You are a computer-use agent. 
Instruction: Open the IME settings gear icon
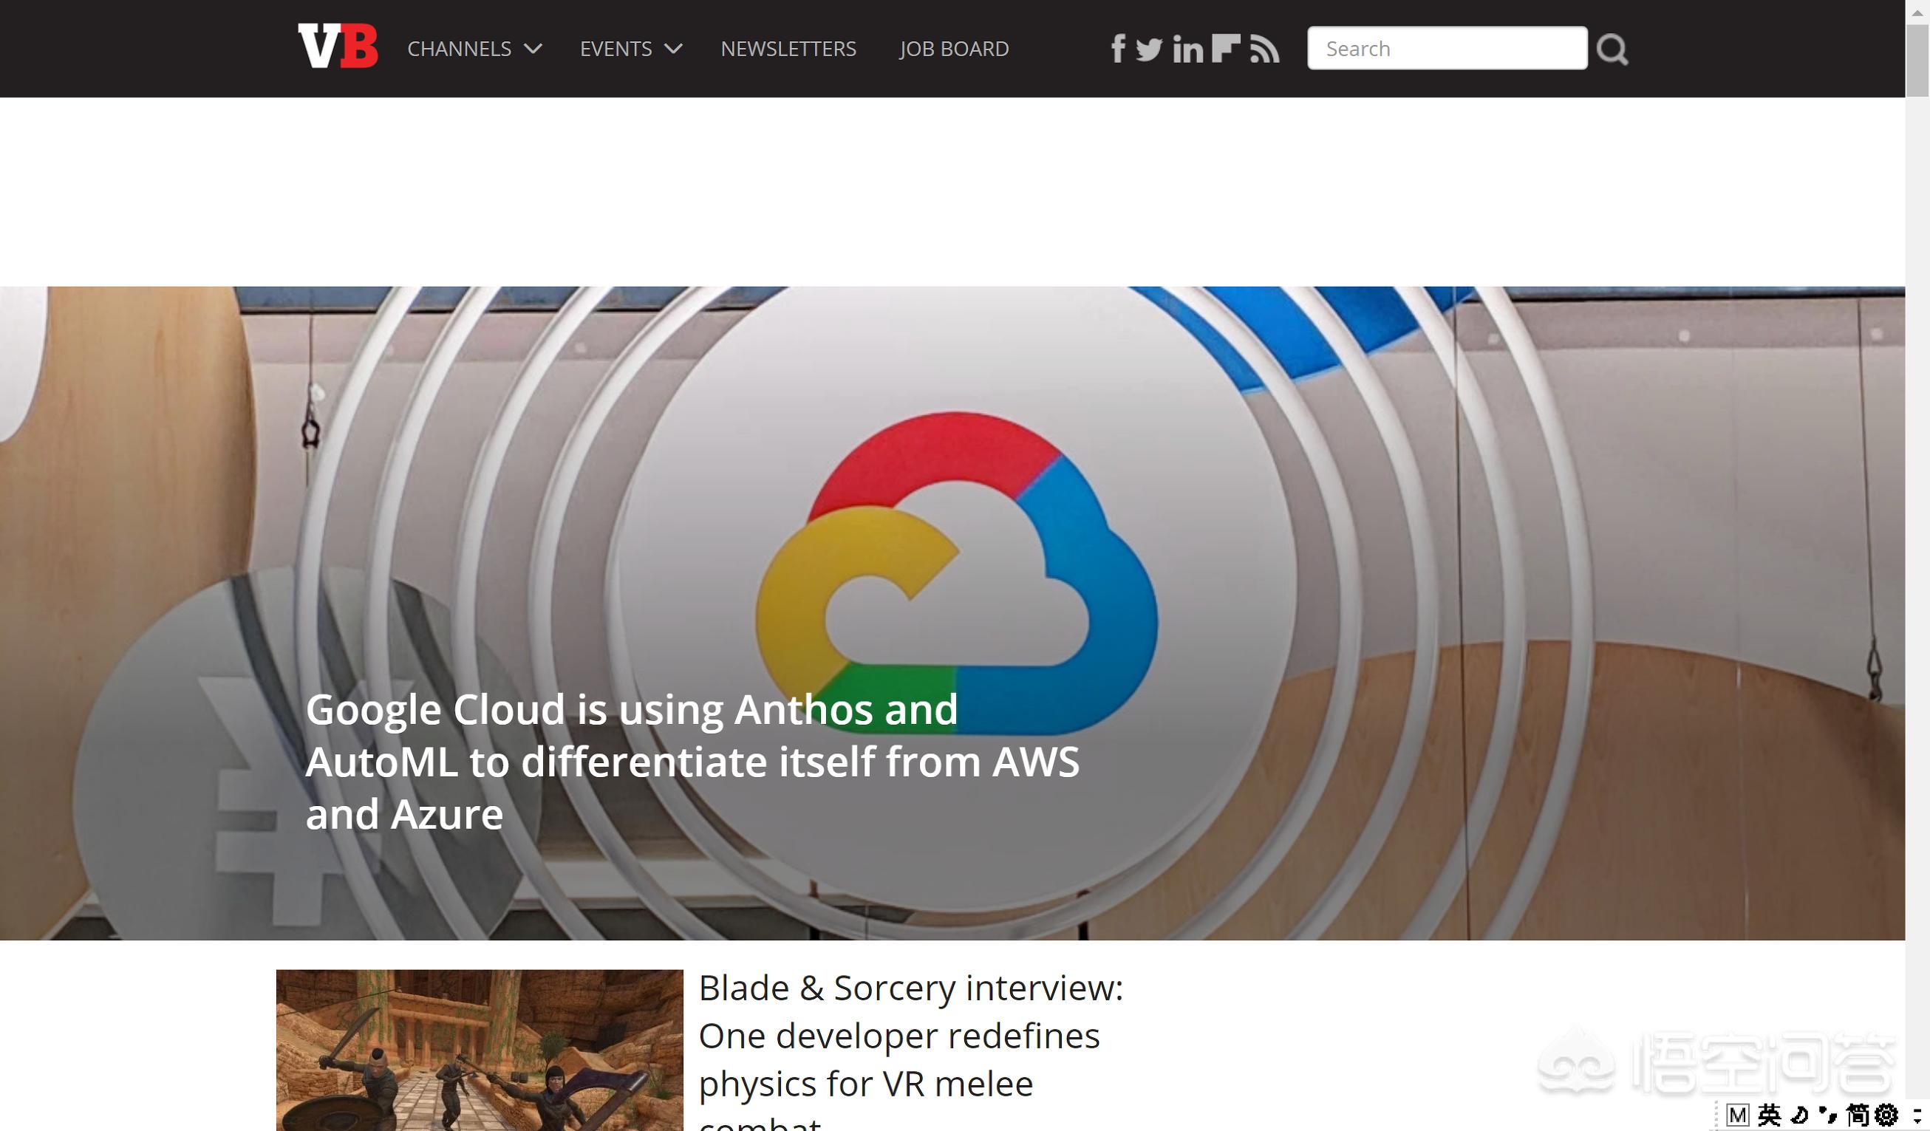(1887, 1114)
